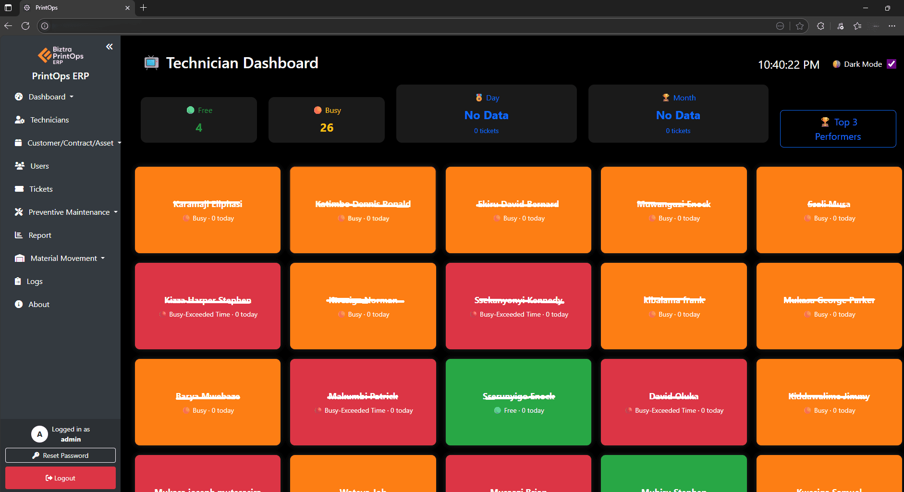This screenshot has width=904, height=492.
Task: Open the Ssali Musa technician card
Action: point(829,210)
